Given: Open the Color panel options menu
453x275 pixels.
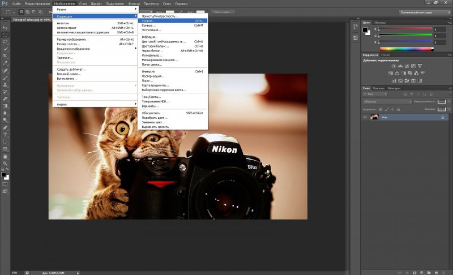Looking at the screenshot, I should [x=450, y=23].
